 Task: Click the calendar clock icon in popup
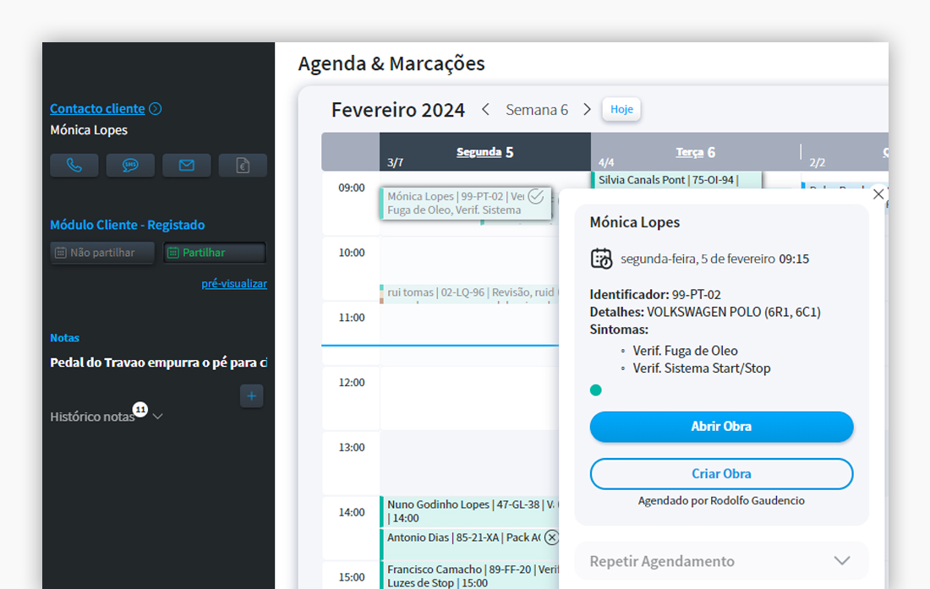601,259
